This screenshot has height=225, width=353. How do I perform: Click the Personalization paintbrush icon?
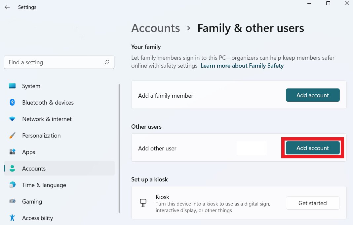pos(12,136)
